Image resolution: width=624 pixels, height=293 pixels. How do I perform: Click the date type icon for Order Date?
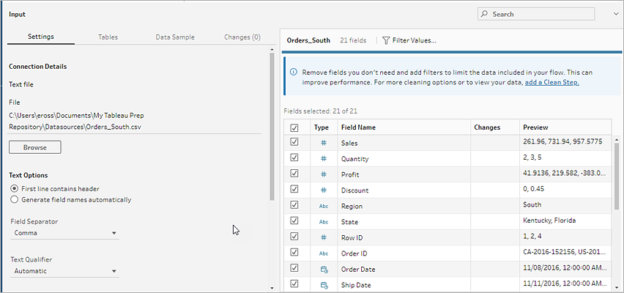(324, 270)
